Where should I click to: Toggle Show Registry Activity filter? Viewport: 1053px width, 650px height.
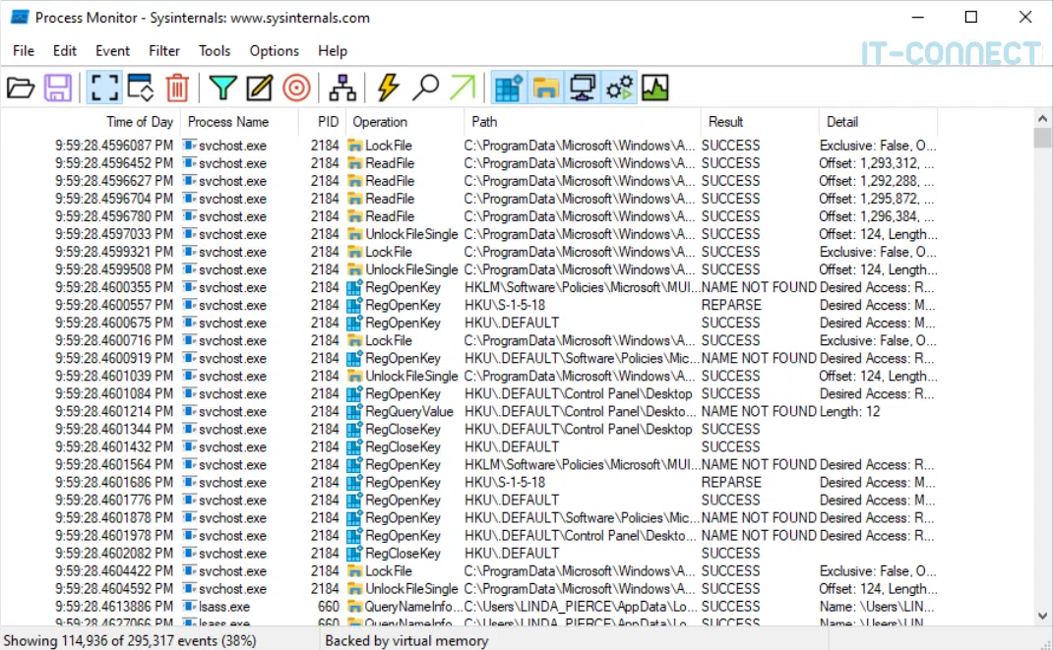tap(509, 89)
